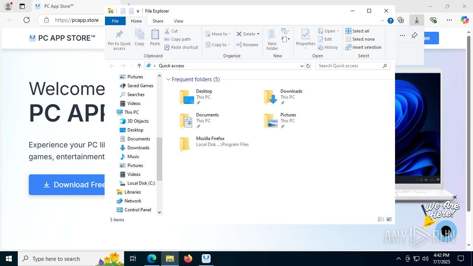The width and height of the screenshot is (473, 266).
Task: Click Open in the Open group
Action: (x=328, y=31)
